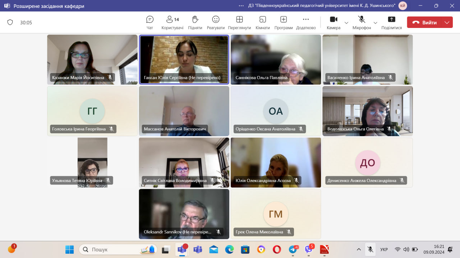Open the Переглянути view options
Image resolution: width=460 pixels, height=258 pixels.
(239, 23)
